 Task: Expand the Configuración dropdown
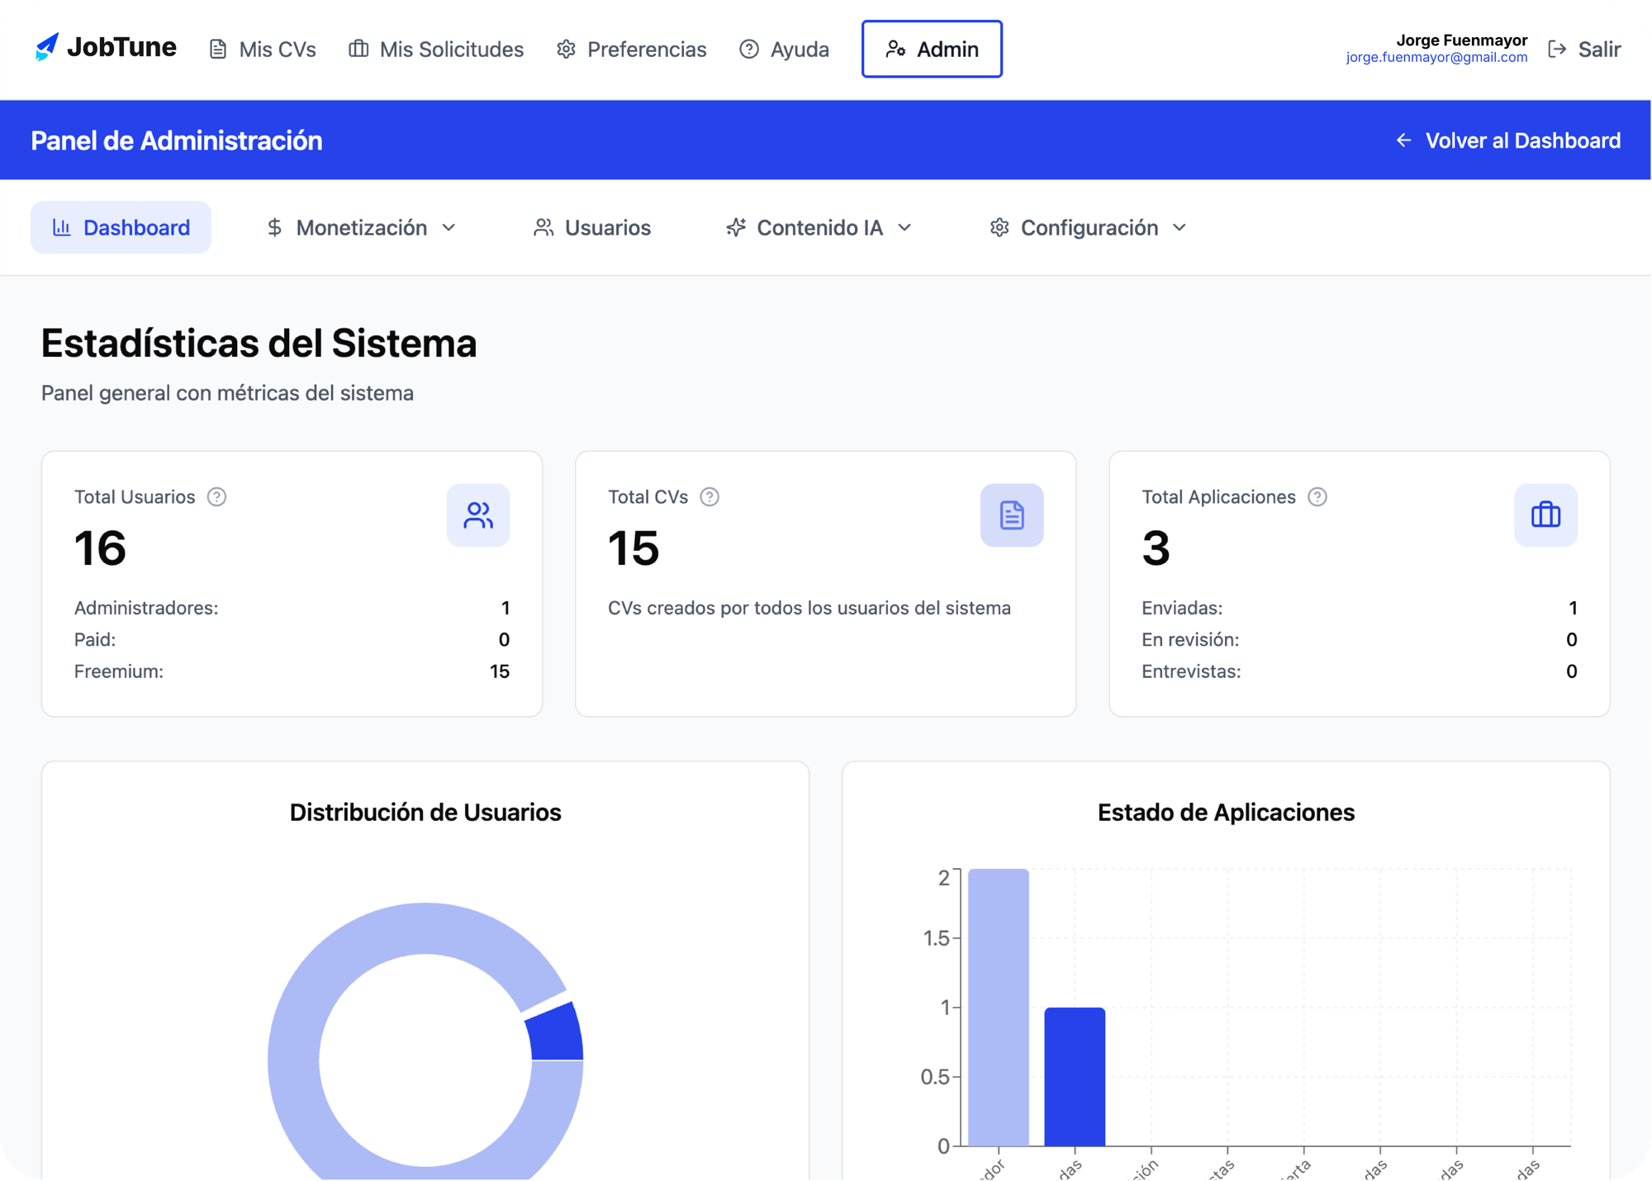1180,228
